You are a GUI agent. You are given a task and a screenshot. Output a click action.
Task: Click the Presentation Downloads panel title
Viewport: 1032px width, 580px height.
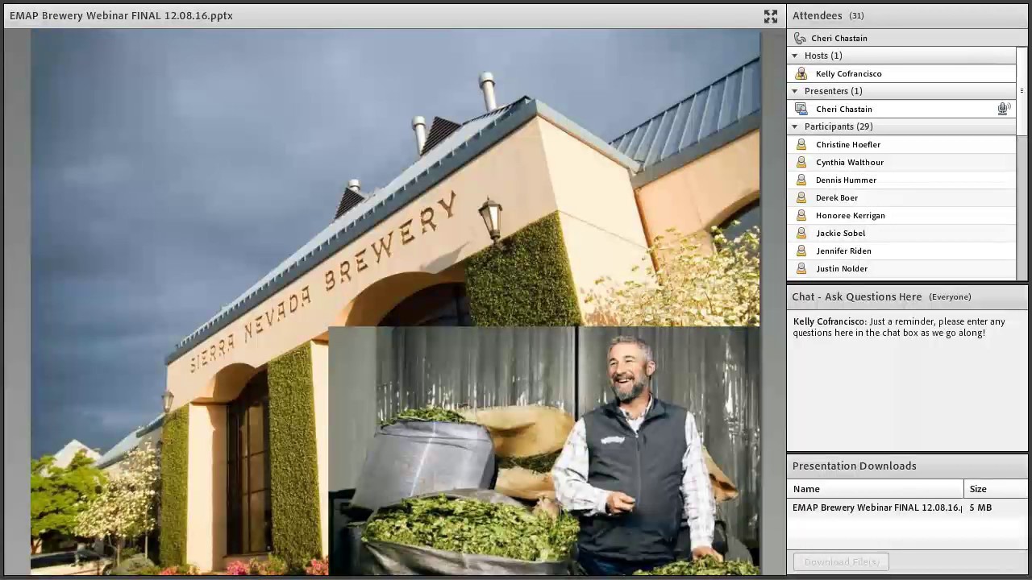(854, 466)
